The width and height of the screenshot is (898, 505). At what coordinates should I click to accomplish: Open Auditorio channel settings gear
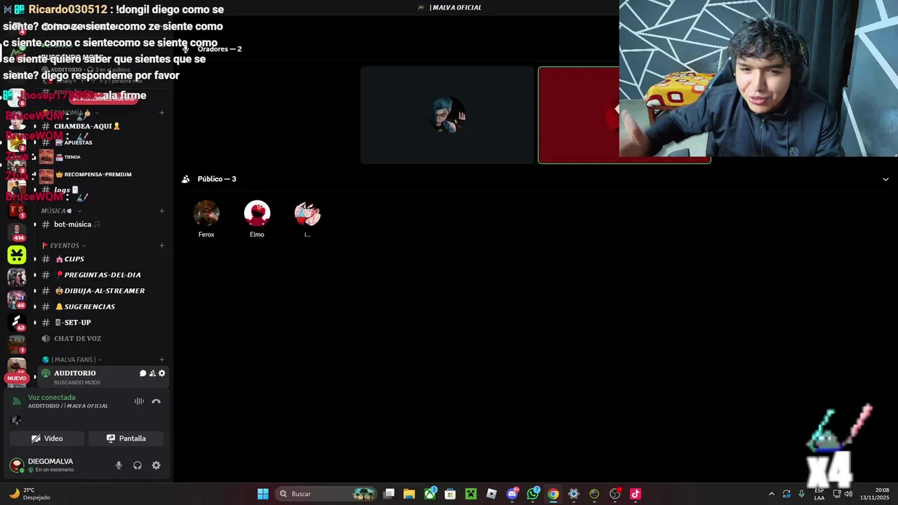[162, 373]
